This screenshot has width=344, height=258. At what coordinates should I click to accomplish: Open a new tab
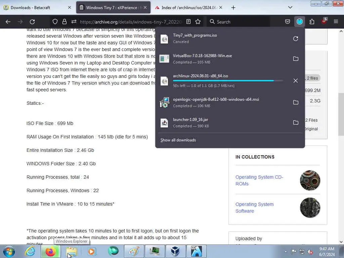(233, 8)
